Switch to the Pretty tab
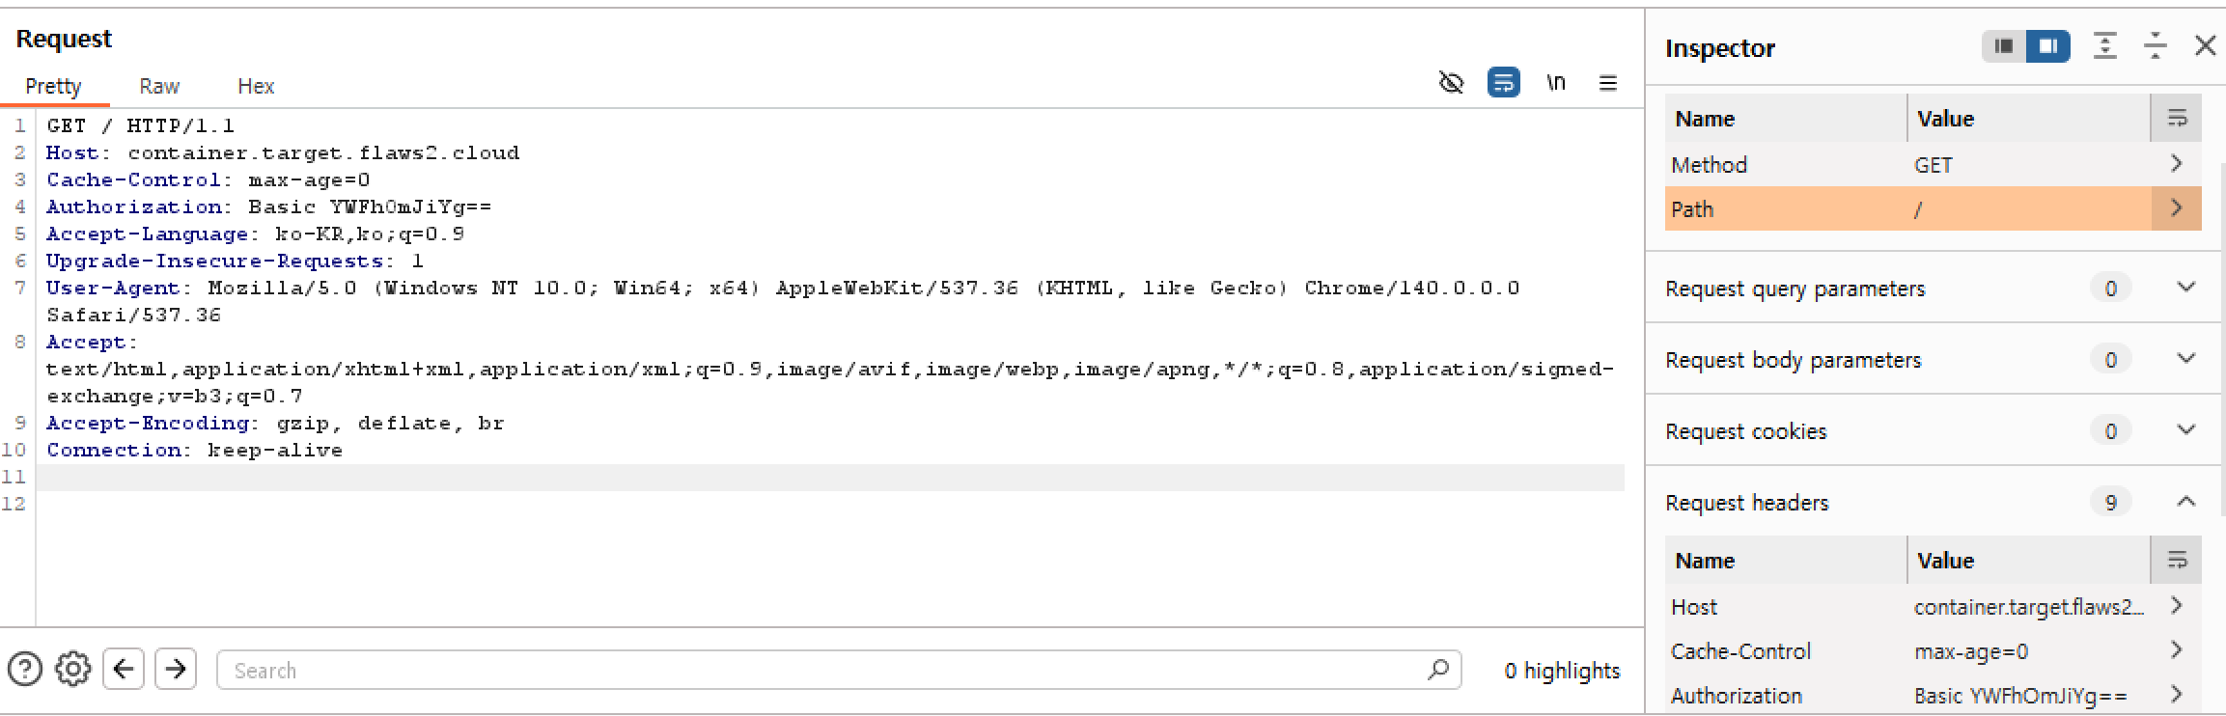 (53, 86)
